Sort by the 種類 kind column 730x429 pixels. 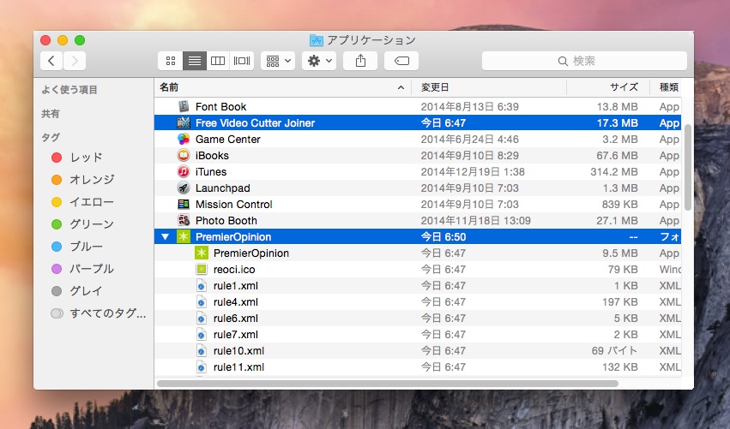(666, 87)
